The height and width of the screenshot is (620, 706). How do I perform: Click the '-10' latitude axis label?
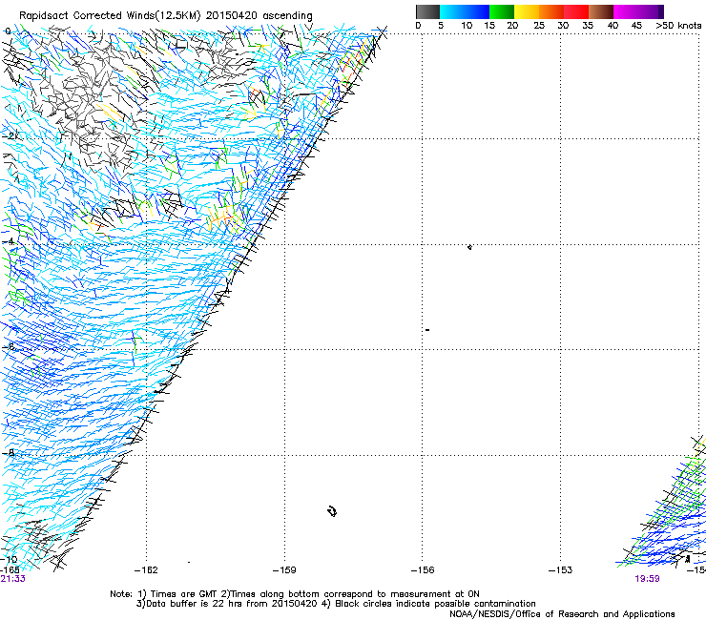(10, 560)
